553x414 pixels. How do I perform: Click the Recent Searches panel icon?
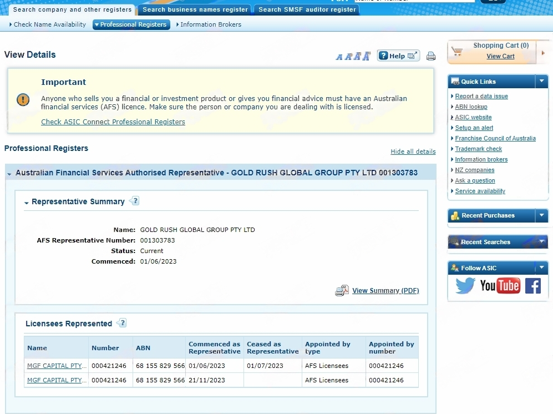455,242
